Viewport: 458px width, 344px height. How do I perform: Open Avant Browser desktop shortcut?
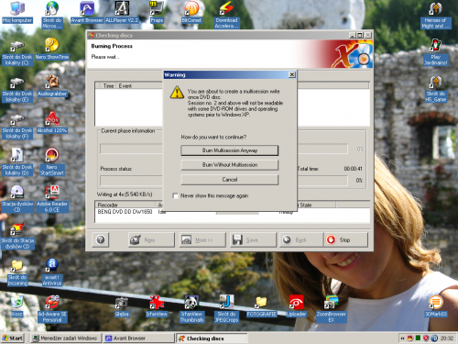coord(87,12)
